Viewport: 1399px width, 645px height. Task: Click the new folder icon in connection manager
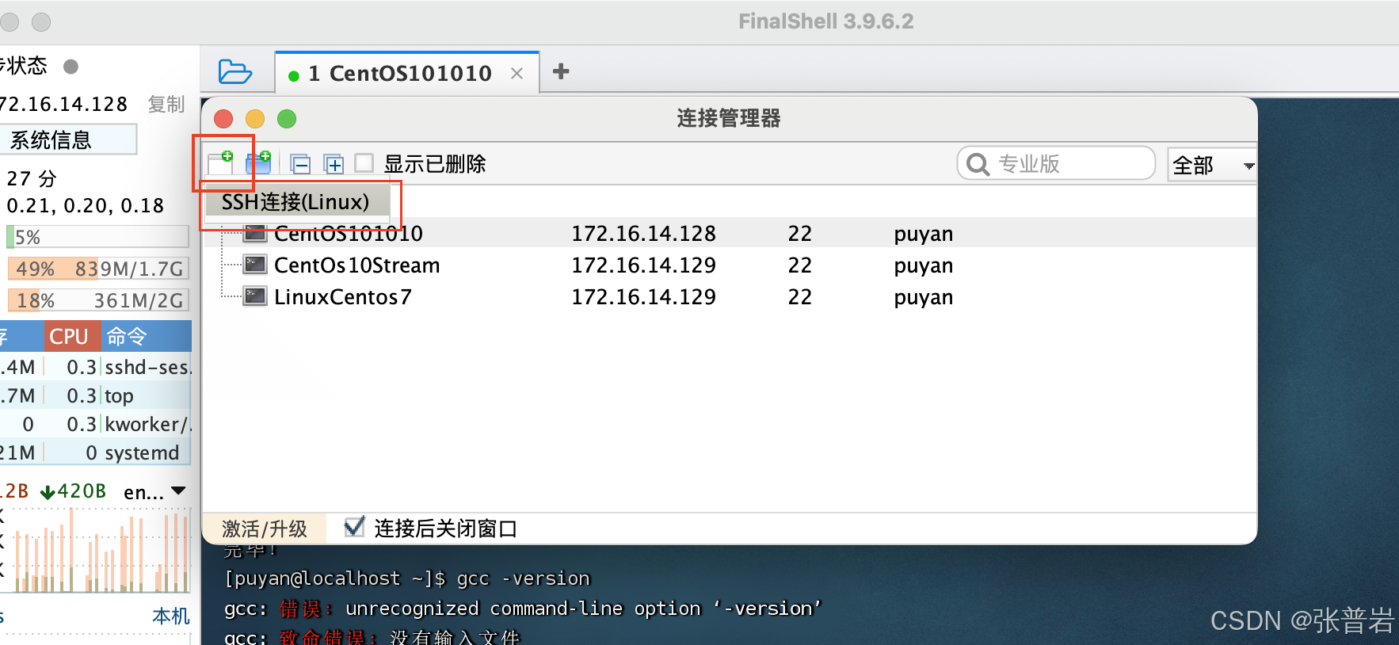pos(258,162)
